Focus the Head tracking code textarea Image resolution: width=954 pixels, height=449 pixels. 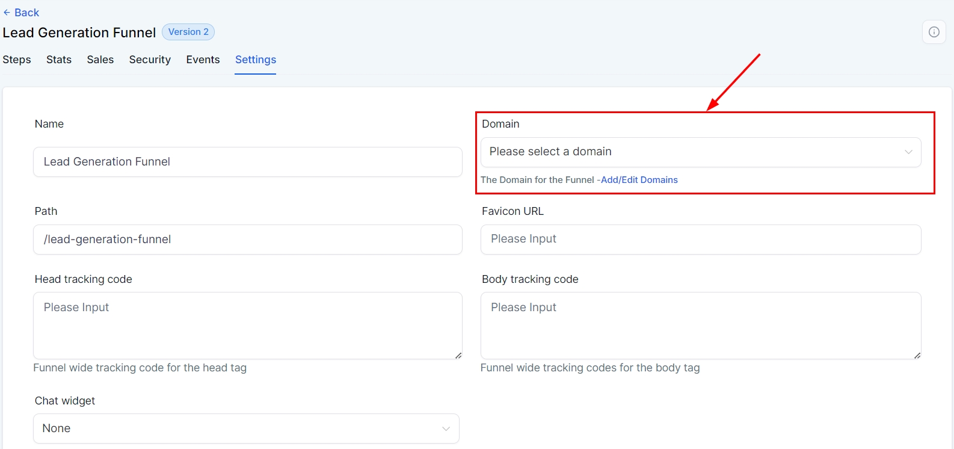point(247,326)
